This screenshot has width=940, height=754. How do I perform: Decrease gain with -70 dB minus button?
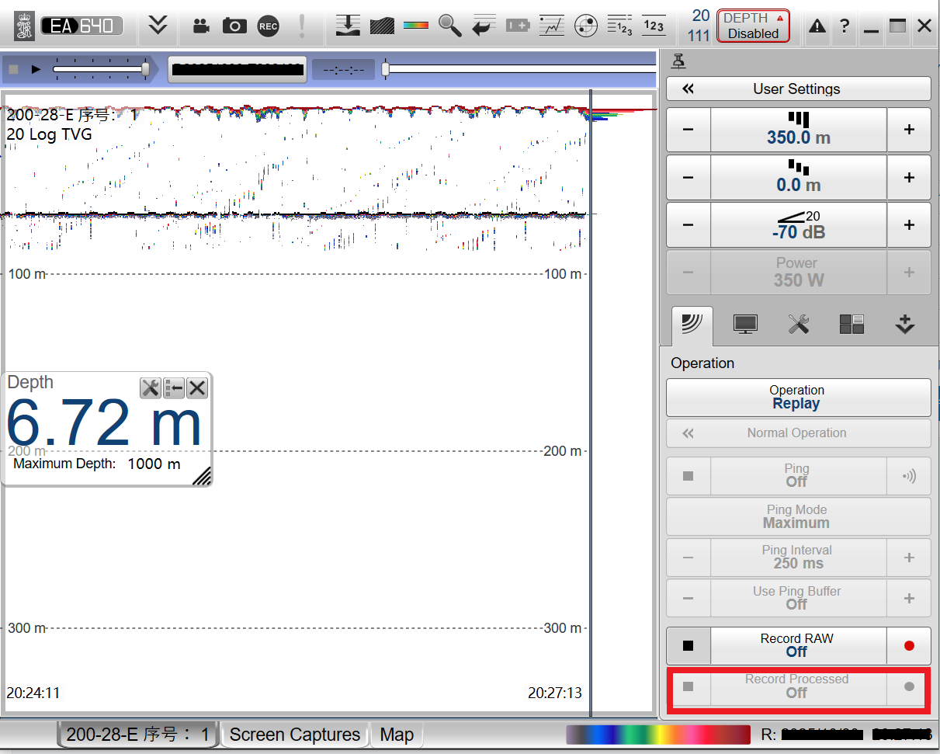pos(689,225)
